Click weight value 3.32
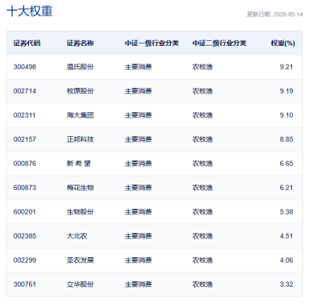This screenshot has width=309, height=303. point(286,284)
